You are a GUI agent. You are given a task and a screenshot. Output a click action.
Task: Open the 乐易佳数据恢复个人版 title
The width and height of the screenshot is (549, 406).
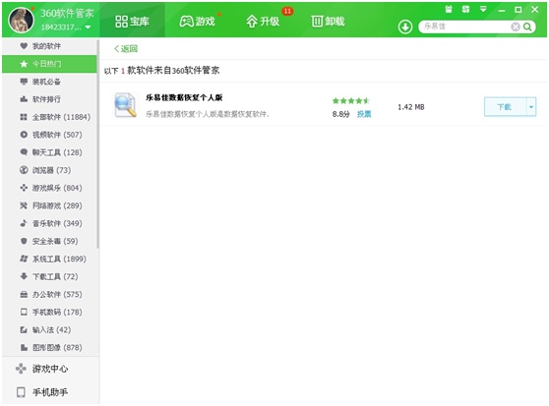point(184,97)
